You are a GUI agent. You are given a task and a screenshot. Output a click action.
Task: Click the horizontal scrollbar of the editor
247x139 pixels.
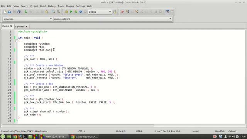[78, 125]
